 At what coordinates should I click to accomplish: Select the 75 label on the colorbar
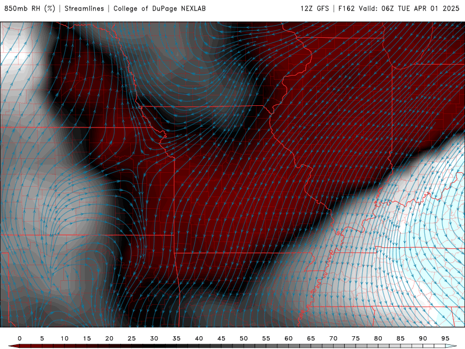click(356, 339)
